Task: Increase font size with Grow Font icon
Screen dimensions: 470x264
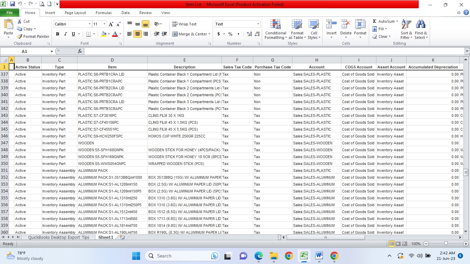Action: click(x=111, y=24)
